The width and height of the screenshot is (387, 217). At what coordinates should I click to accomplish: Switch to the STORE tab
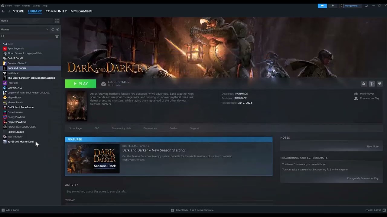18,11
